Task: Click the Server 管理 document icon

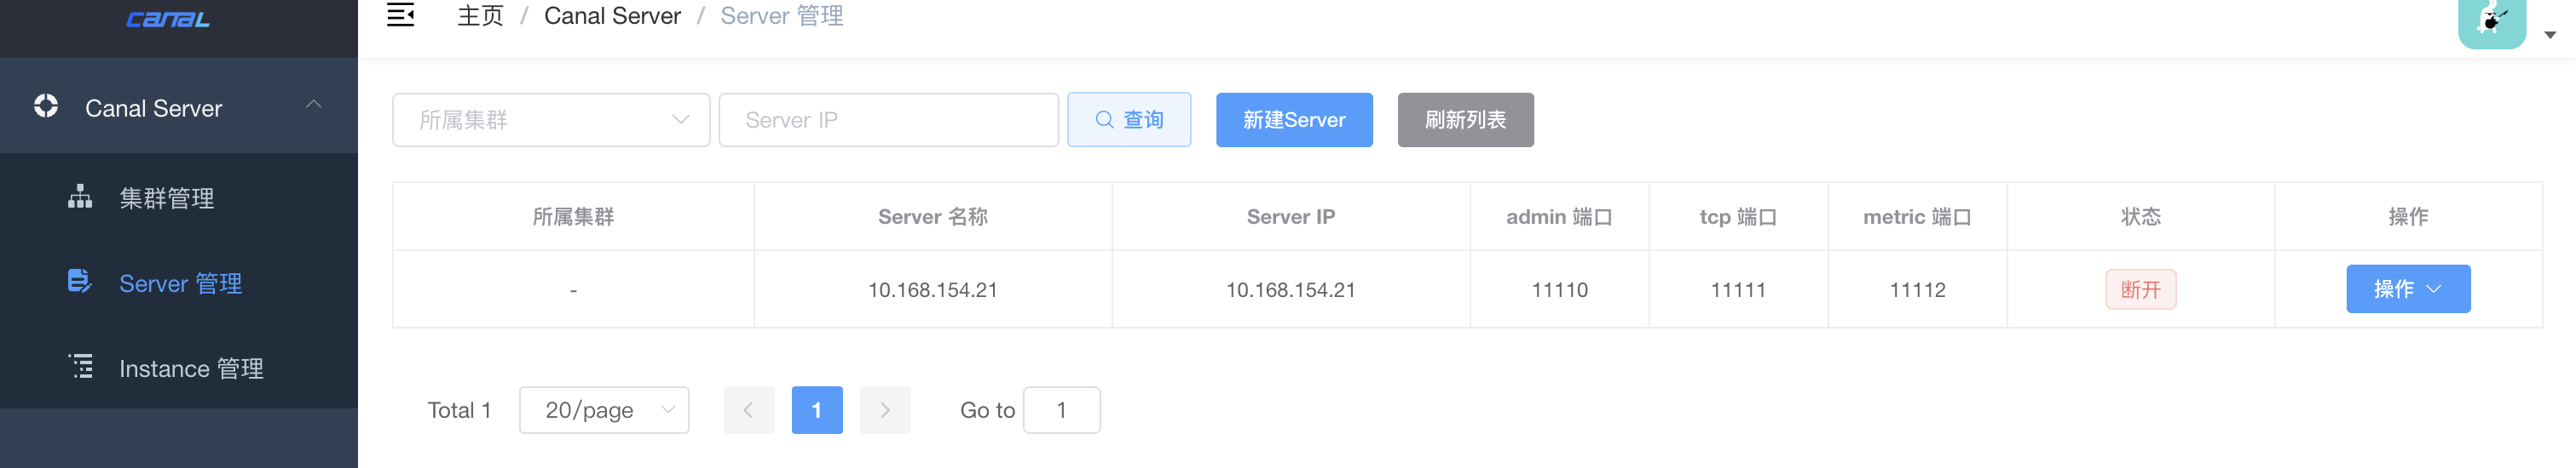Action: 80,282
